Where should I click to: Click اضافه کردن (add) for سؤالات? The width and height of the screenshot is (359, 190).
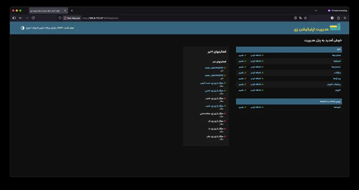[257, 73]
